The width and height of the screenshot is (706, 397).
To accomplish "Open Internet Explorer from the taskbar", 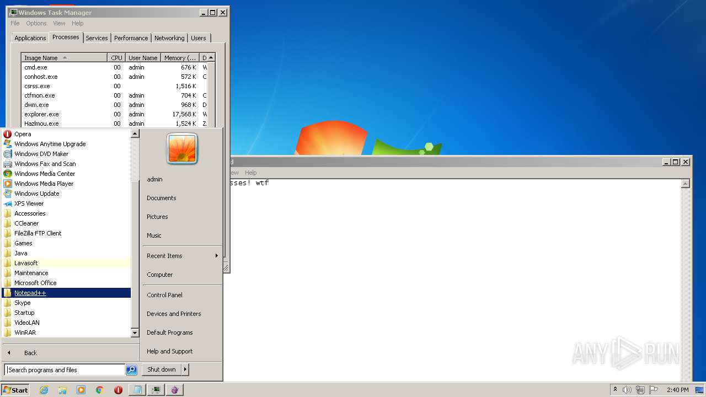I will click(x=44, y=390).
